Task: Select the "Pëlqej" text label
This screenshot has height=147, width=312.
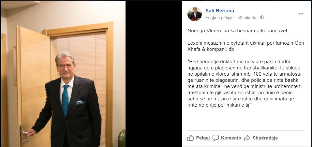Action: [x=203, y=138]
